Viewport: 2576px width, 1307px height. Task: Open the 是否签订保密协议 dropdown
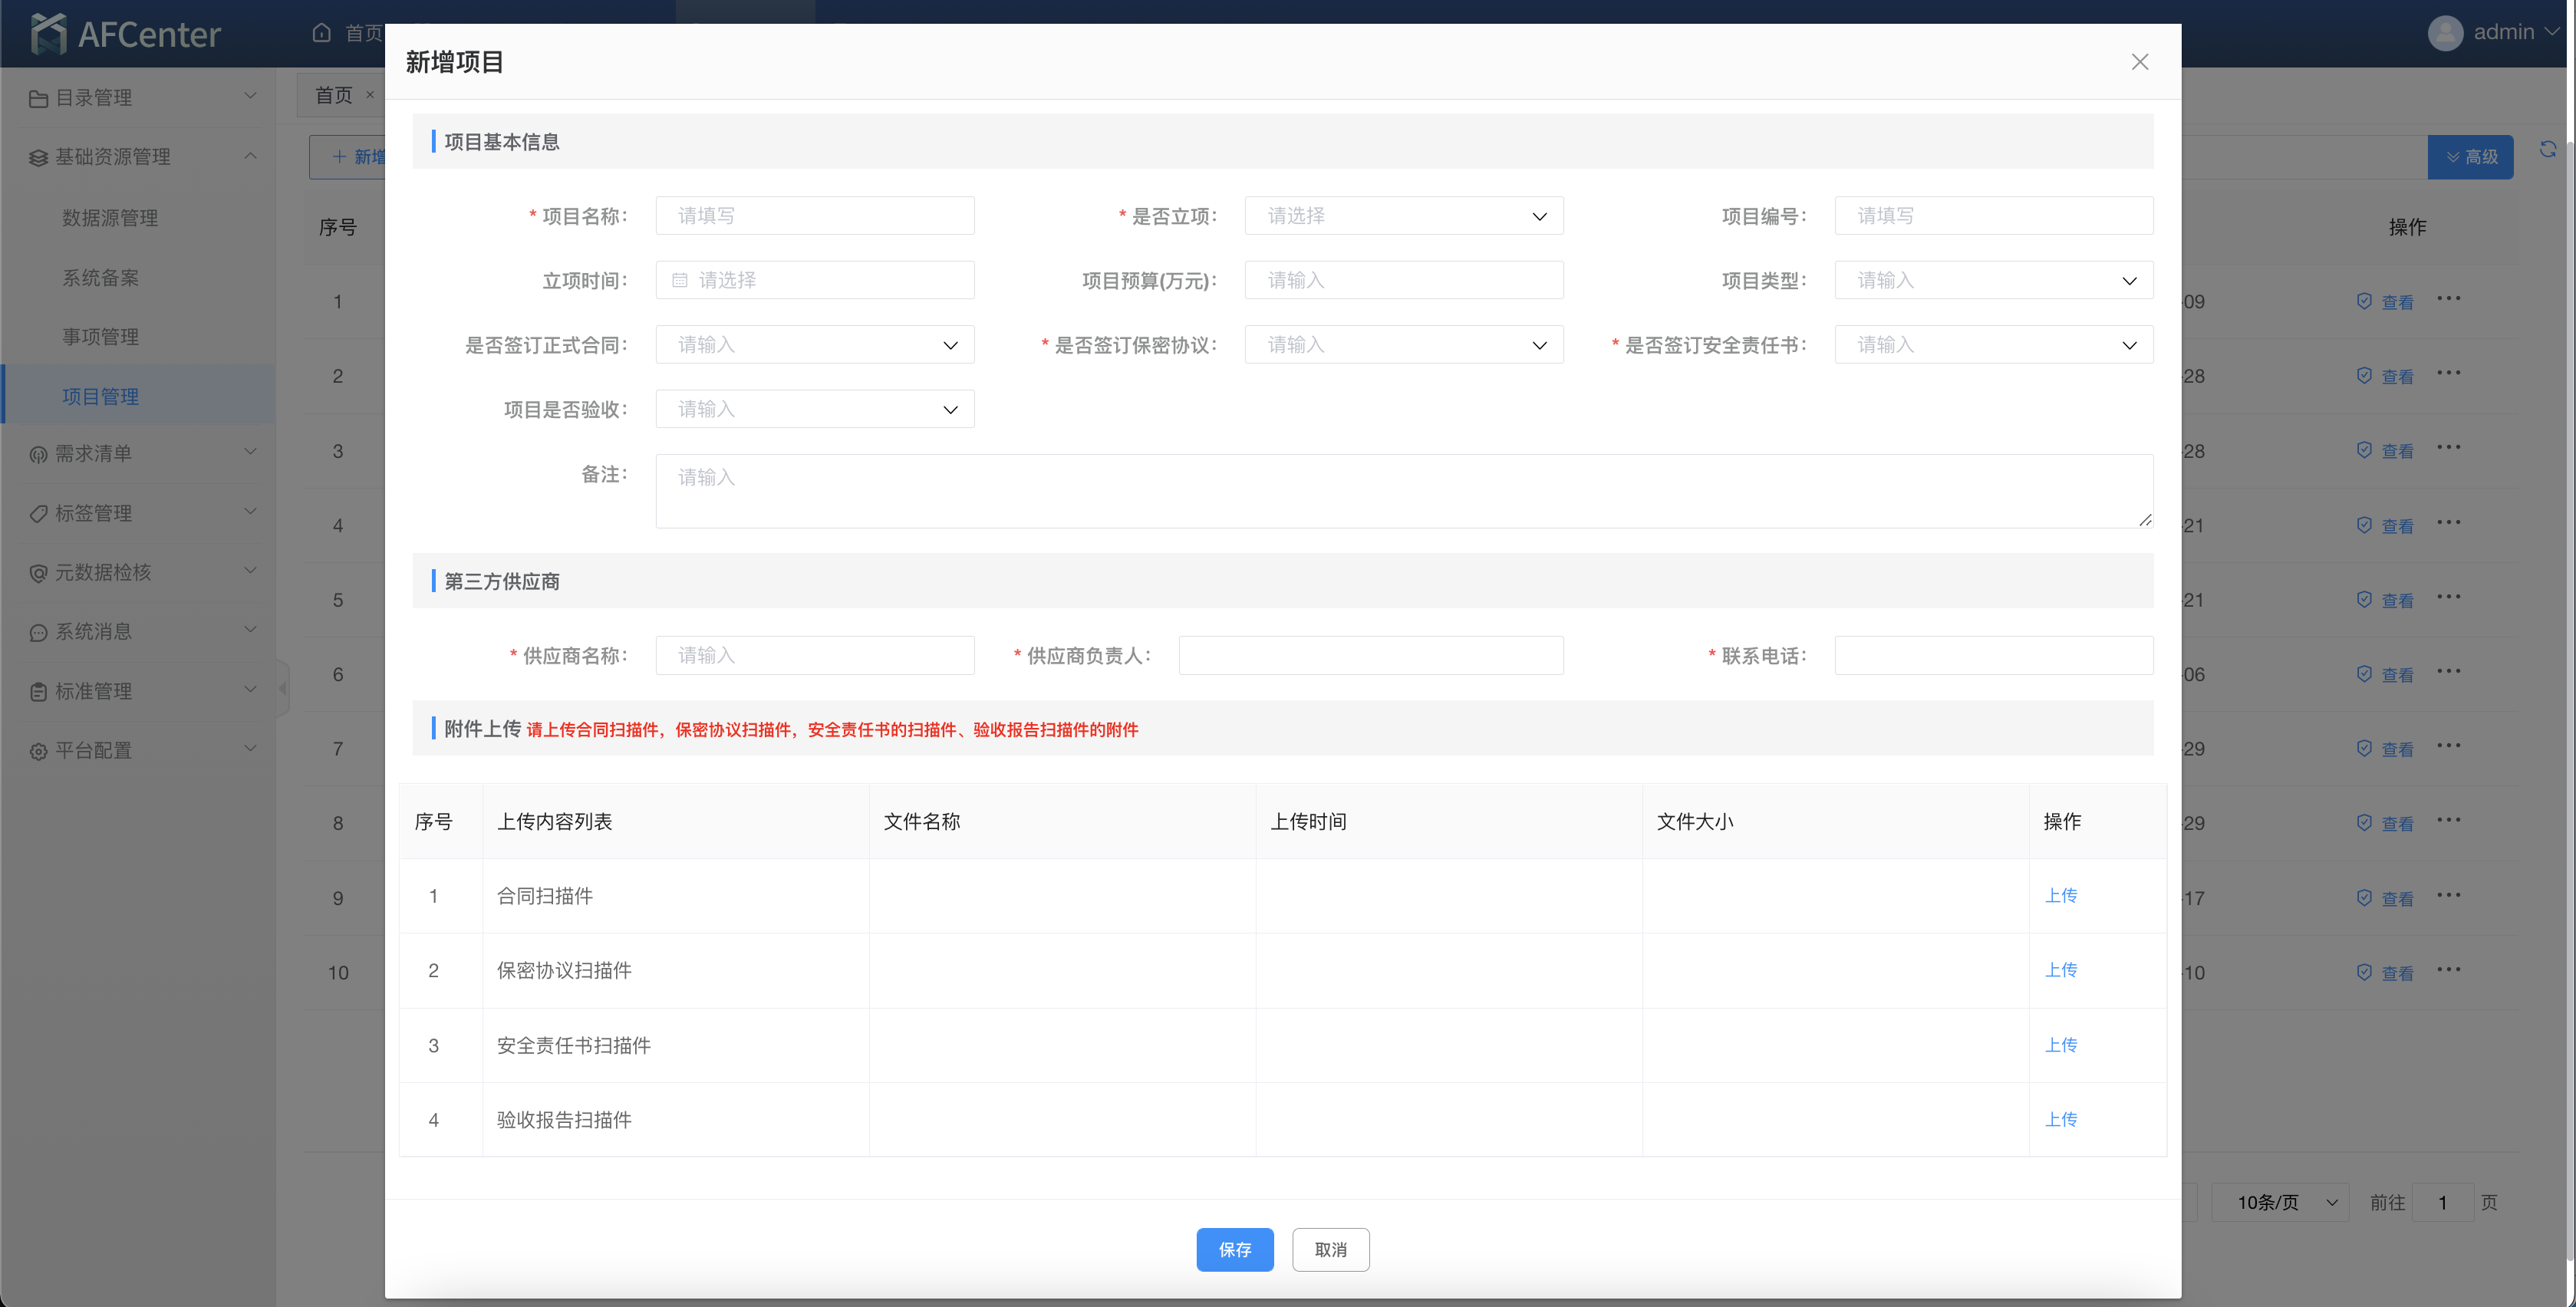tap(1403, 345)
